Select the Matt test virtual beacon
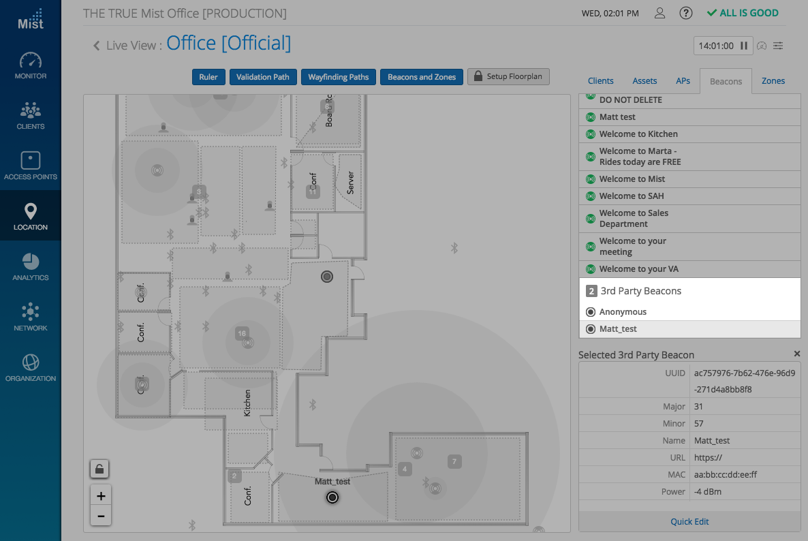808x541 pixels. pyautogui.click(x=689, y=117)
